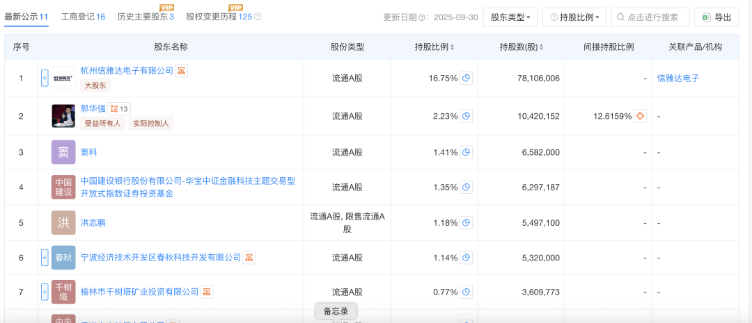Click the indirect holding path icon beside 12.6159%
This screenshot has width=752, height=323.
click(x=640, y=116)
